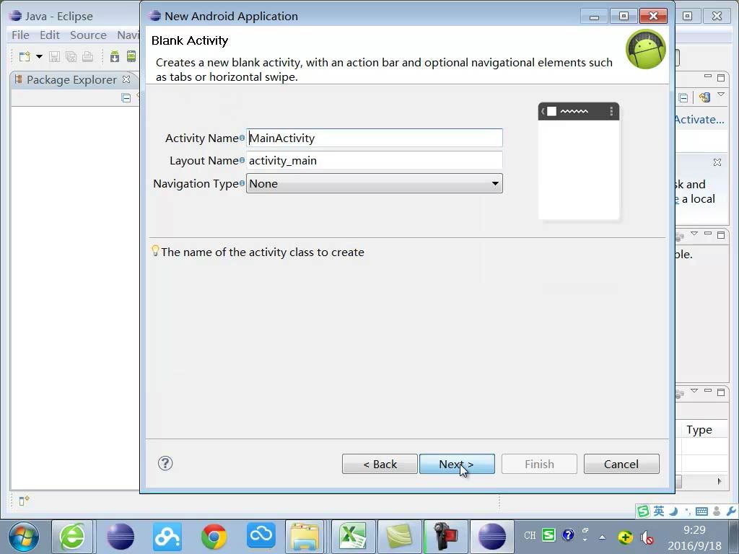
Task: Click the New wizard toolbar icon in Eclipse
Action: click(x=25, y=56)
